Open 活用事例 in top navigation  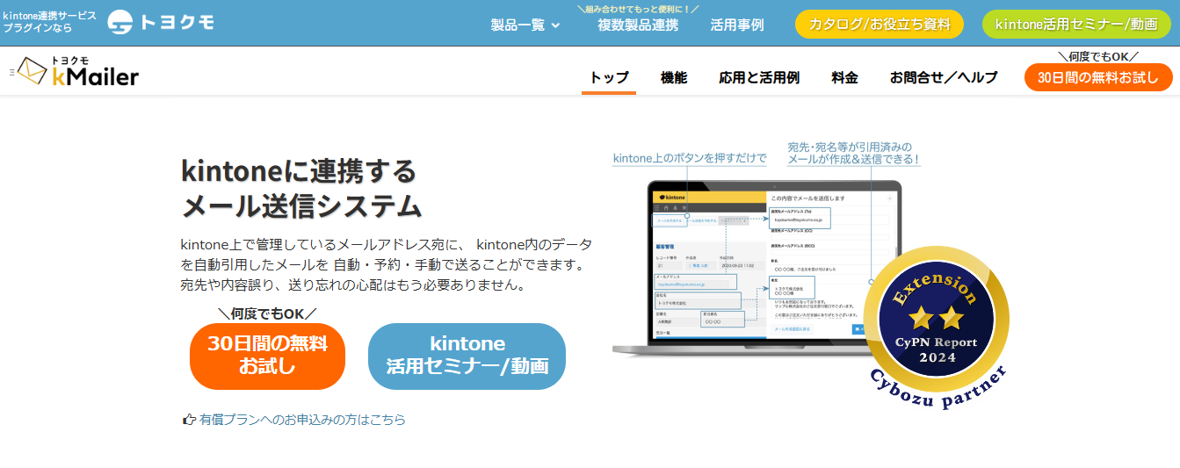pos(737,25)
